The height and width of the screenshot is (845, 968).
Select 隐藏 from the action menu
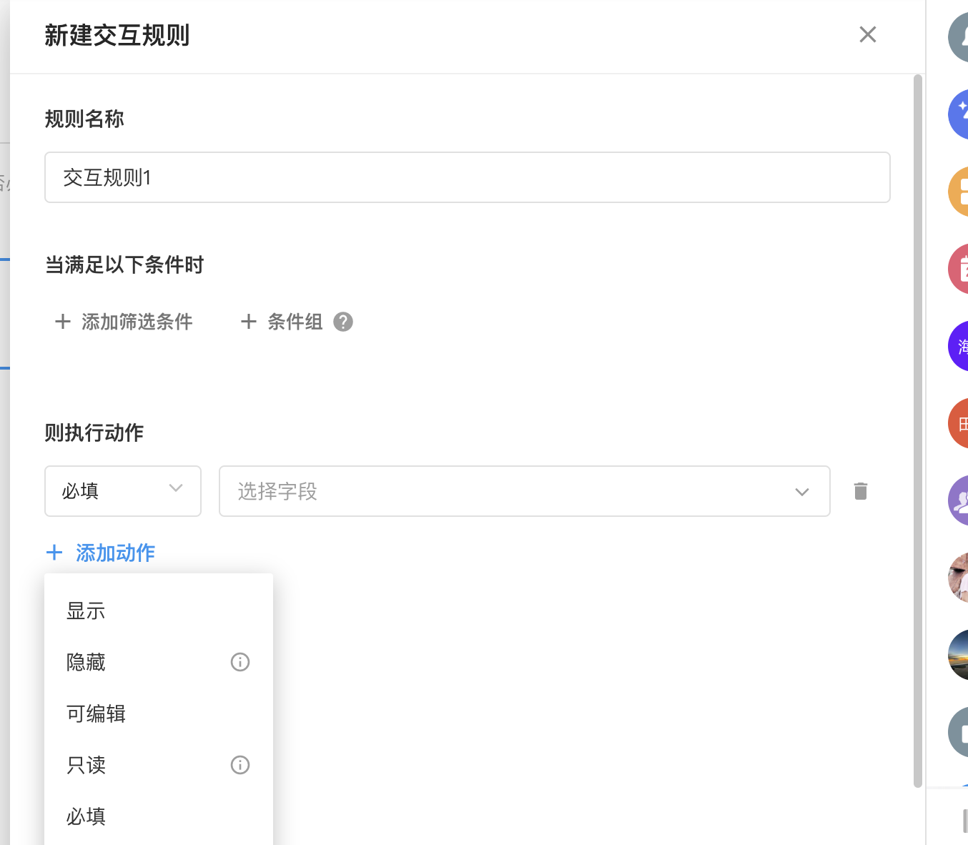click(86, 663)
